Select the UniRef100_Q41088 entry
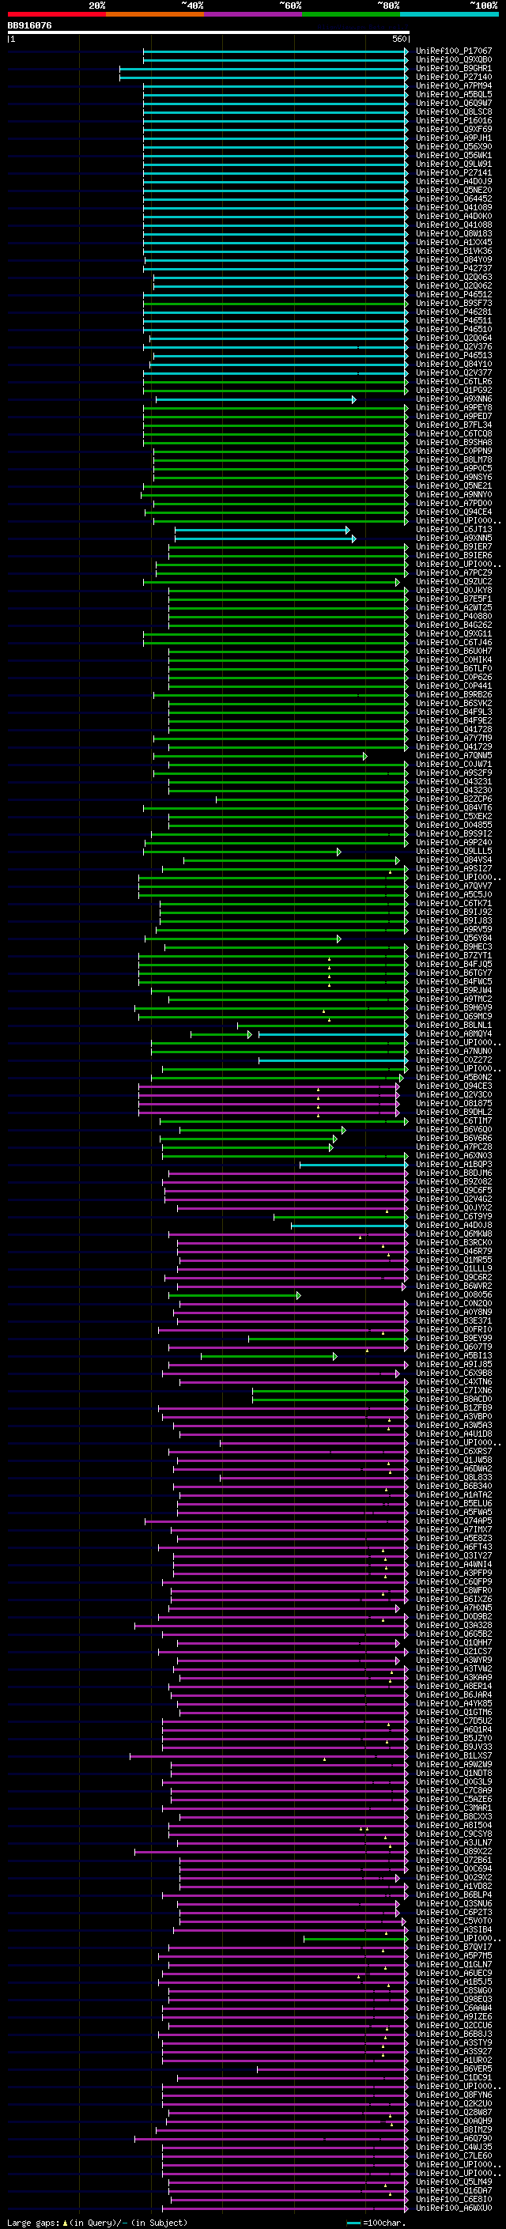This screenshot has height=2229, width=506. pos(454,225)
